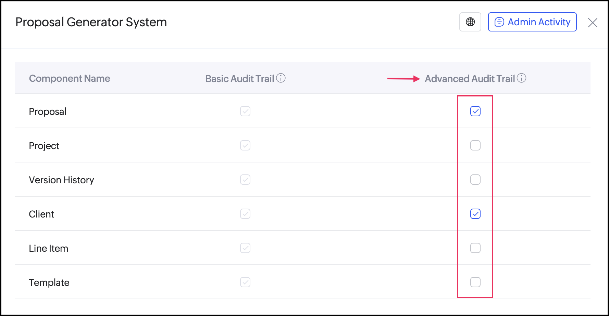
Task: Enable Advanced Audit Trail for Template
Action: 475,282
